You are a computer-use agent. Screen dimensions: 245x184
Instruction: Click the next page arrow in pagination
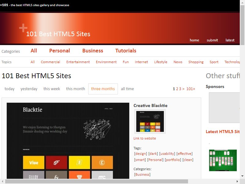pyautogui.click(x=183, y=89)
